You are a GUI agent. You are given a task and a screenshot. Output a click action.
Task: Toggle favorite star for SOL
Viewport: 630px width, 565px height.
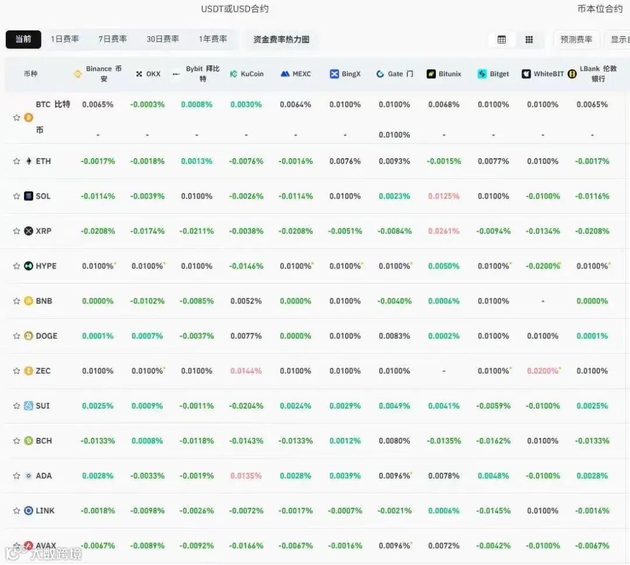tap(16, 196)
